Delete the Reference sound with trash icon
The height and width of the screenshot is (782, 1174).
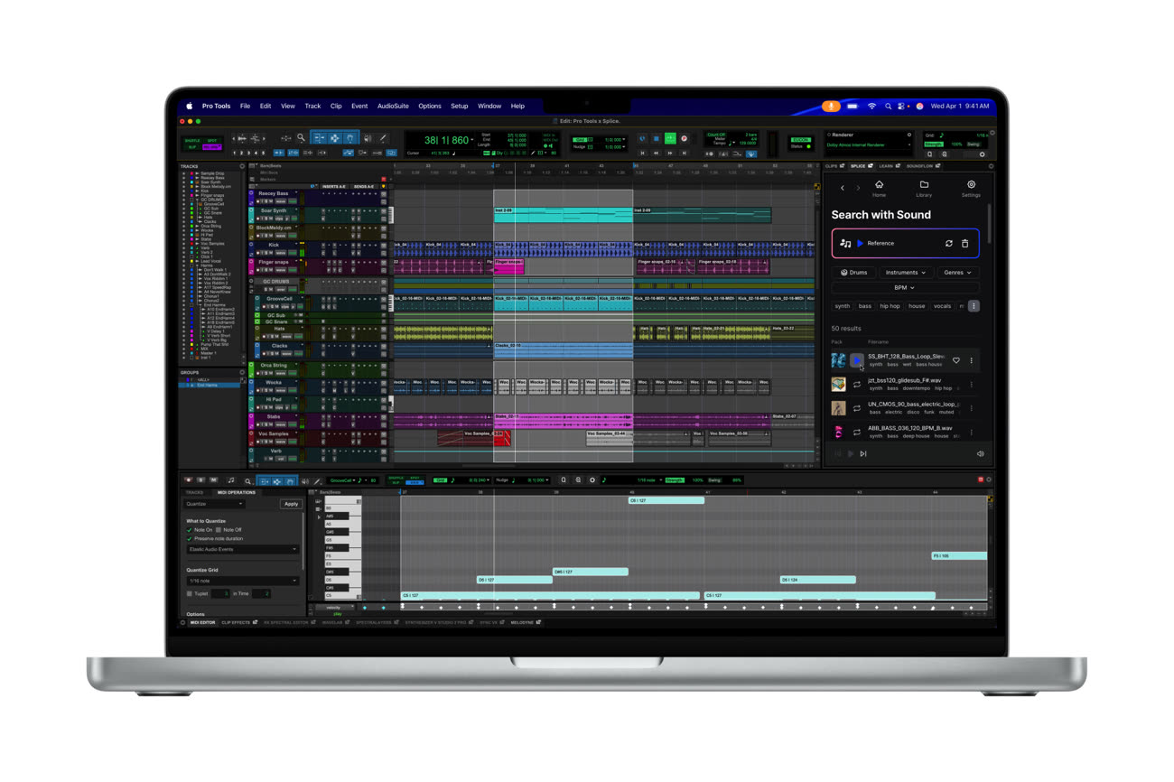(x=964, y=244)
